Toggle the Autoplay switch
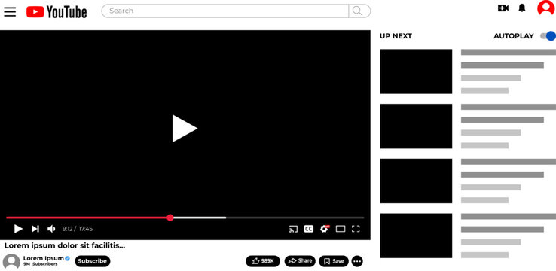The image size is (556, 271). pyautogui.click(x=548, y=36)
